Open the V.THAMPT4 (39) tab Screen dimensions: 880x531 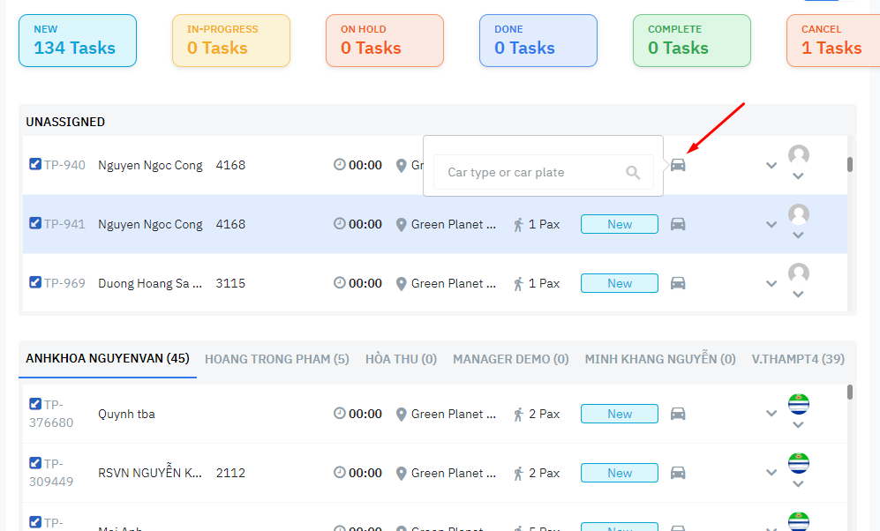tap(798, 359)
